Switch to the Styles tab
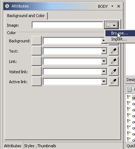 [x=29, y=146]
